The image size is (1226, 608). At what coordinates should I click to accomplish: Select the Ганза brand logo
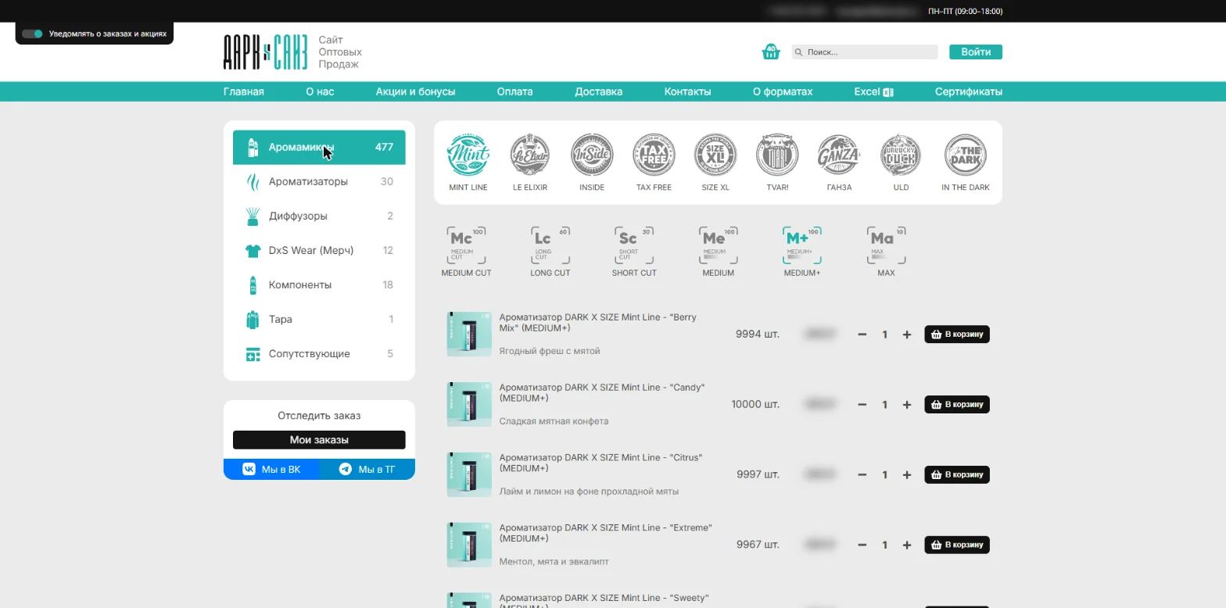point(839,155)
